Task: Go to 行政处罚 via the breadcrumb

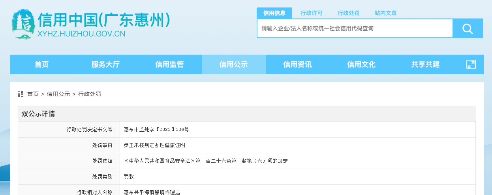Action: pos(90,94)
